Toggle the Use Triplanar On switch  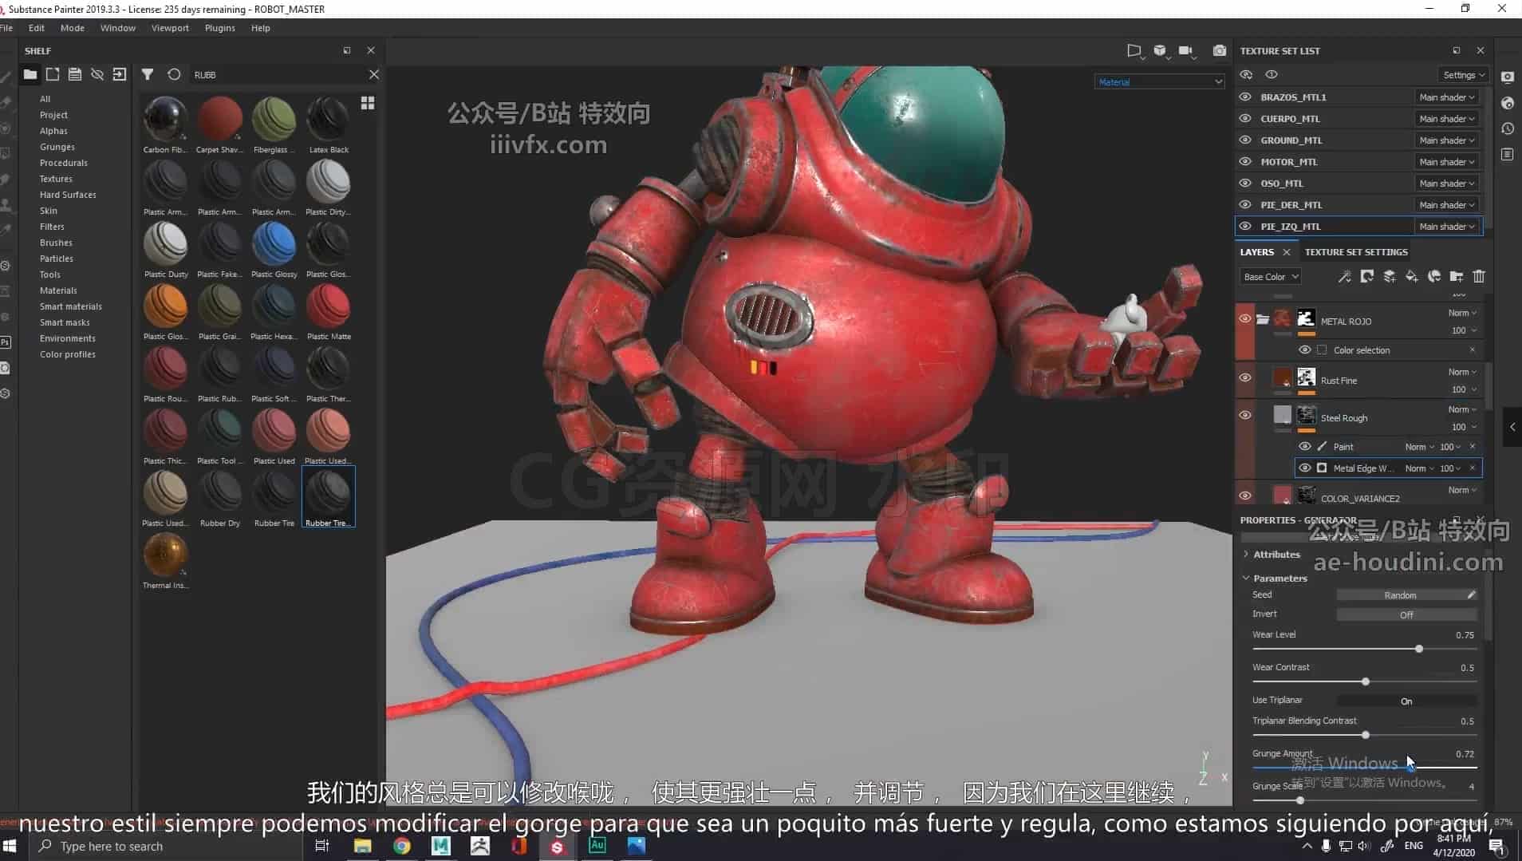pos(1406,701)
